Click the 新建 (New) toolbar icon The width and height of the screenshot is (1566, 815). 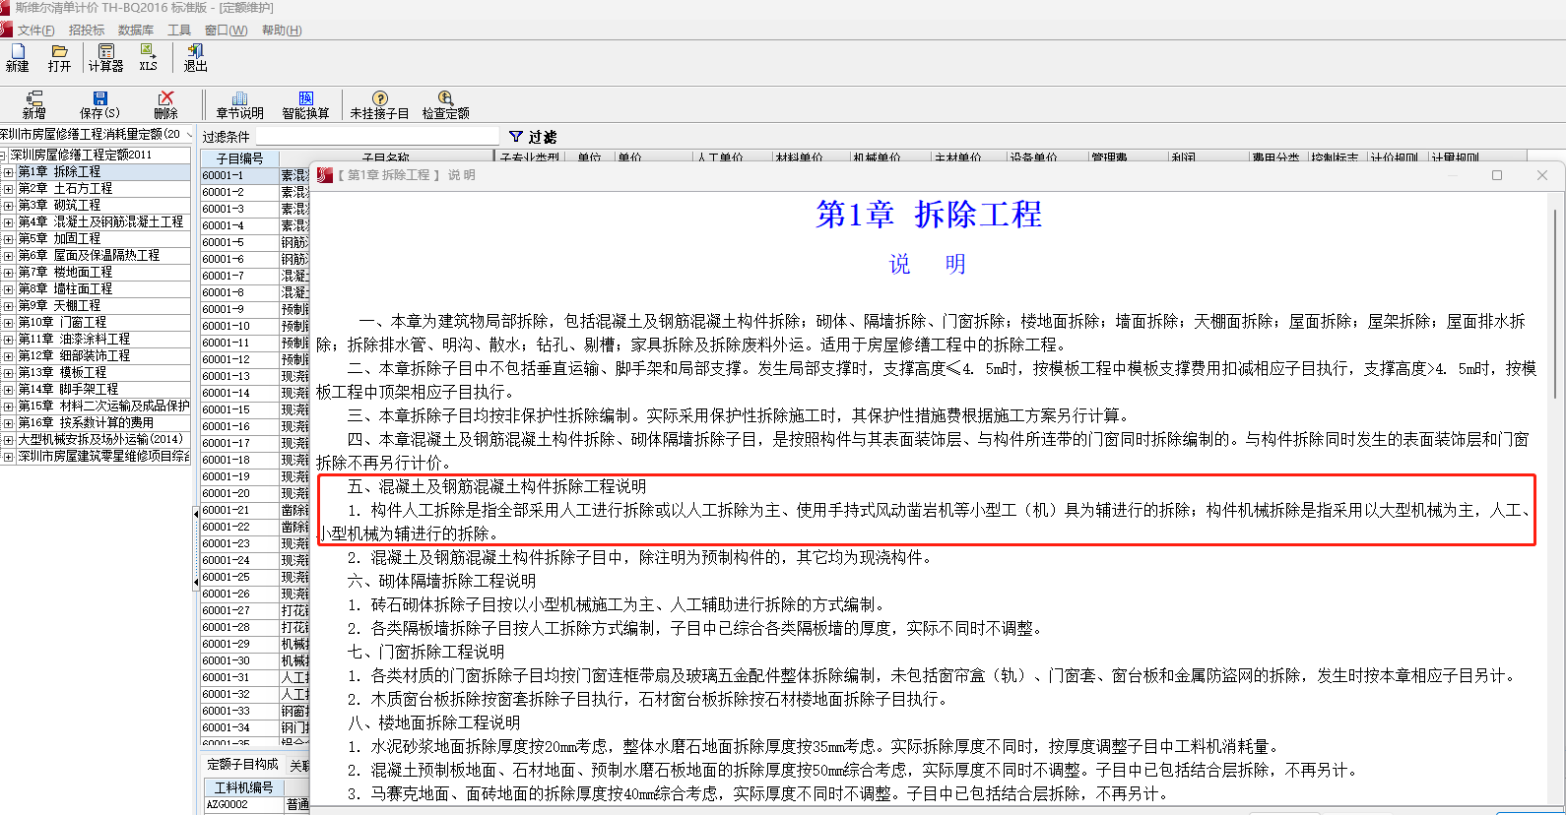coord(18,51)
